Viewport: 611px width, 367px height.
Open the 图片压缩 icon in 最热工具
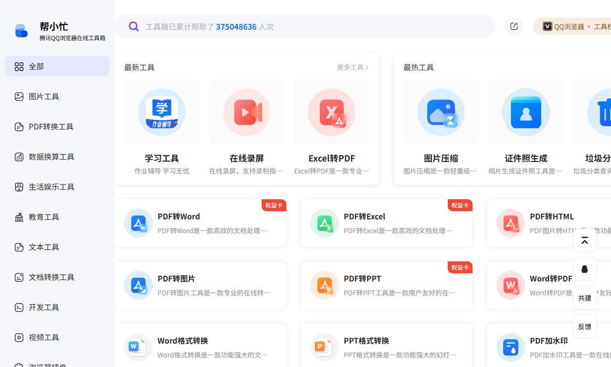click(441, 112)
